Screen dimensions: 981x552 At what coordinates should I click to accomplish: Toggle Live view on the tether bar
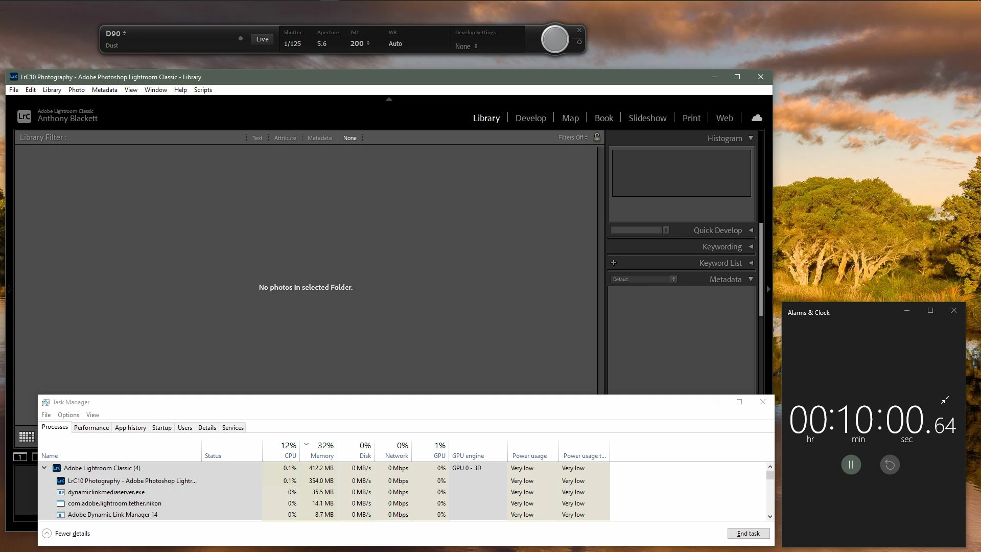tap(262, 39)
